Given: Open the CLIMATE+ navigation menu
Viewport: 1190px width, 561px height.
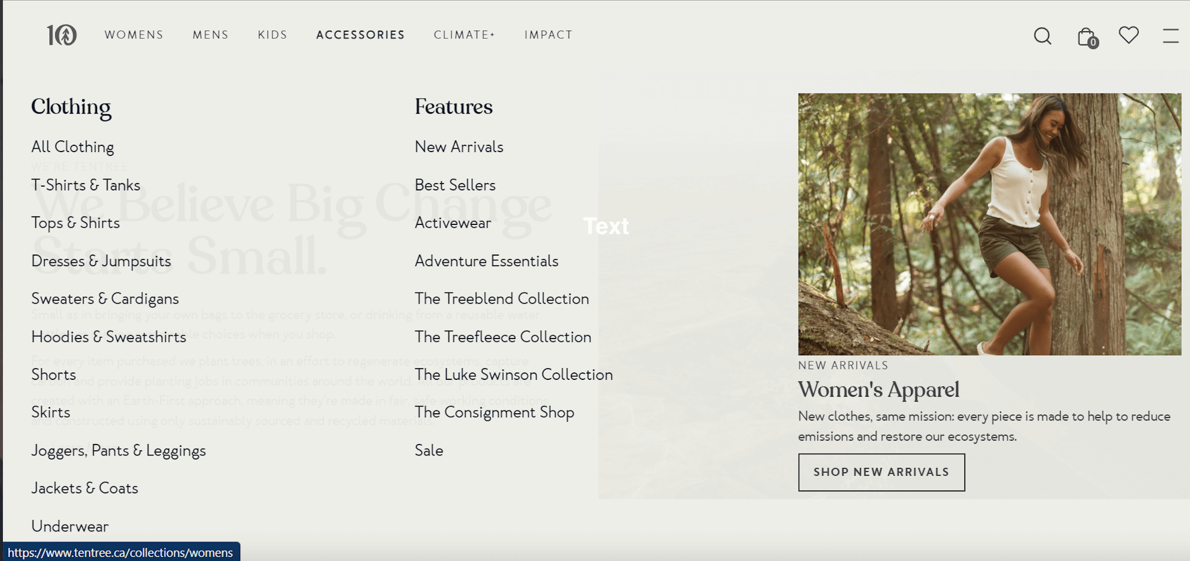Looking at the screenshot, I should pos(464,35).
